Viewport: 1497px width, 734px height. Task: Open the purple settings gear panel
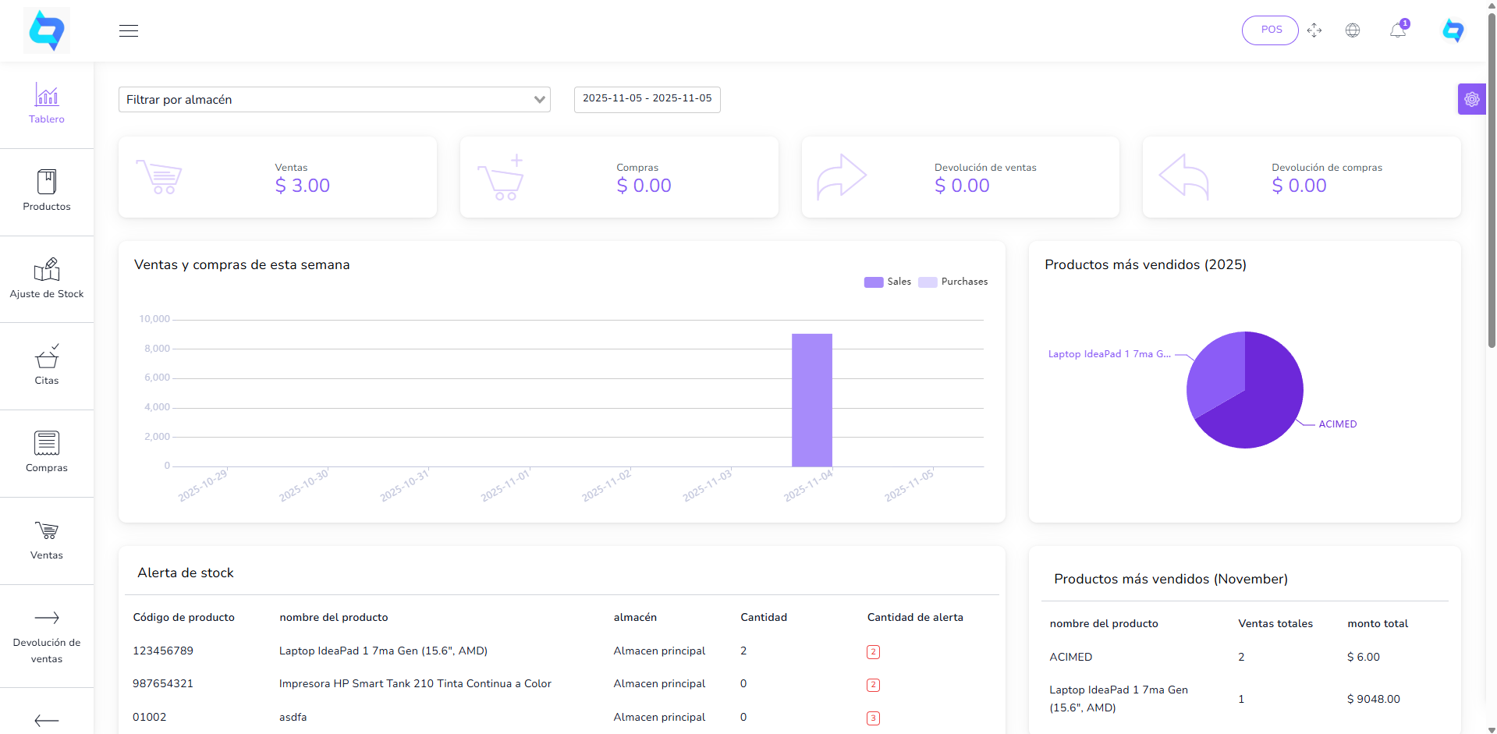point(1471,99)
